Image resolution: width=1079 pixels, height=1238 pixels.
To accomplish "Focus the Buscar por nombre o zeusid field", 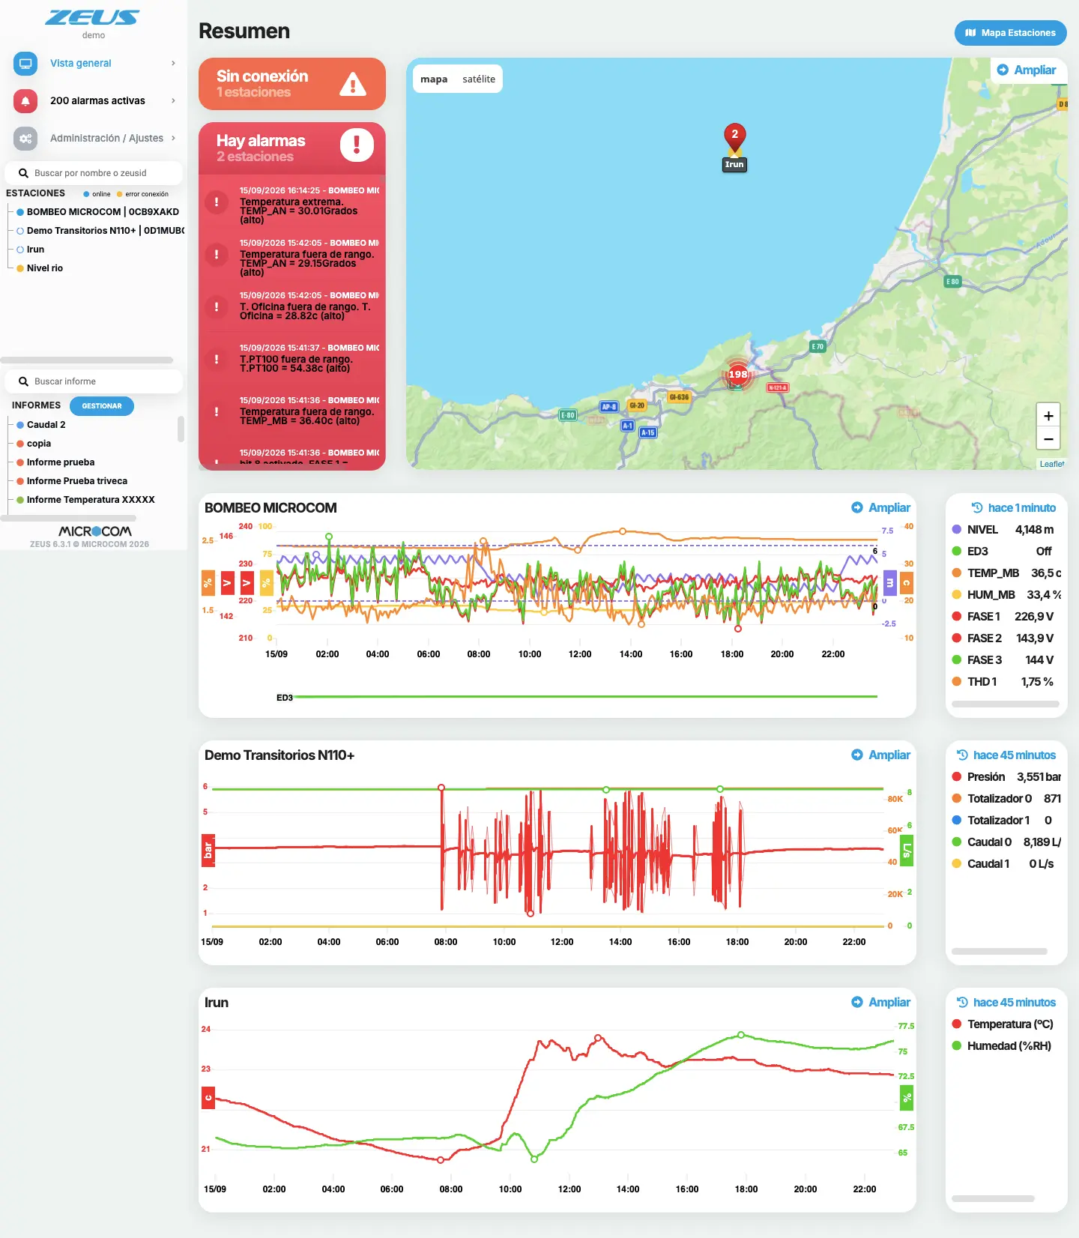I will (94, 172).
